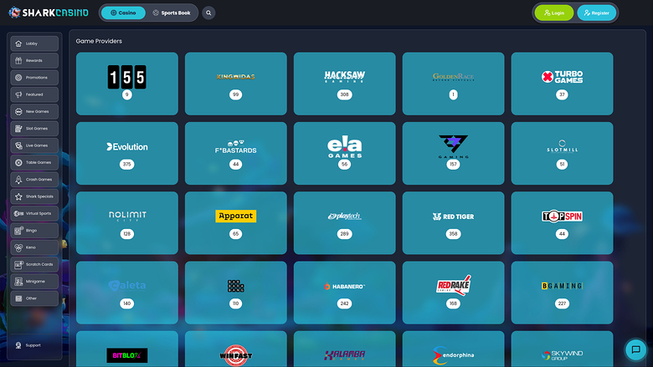
Task: Select Featured in the sidebar
Action: (x=34, y=94)
